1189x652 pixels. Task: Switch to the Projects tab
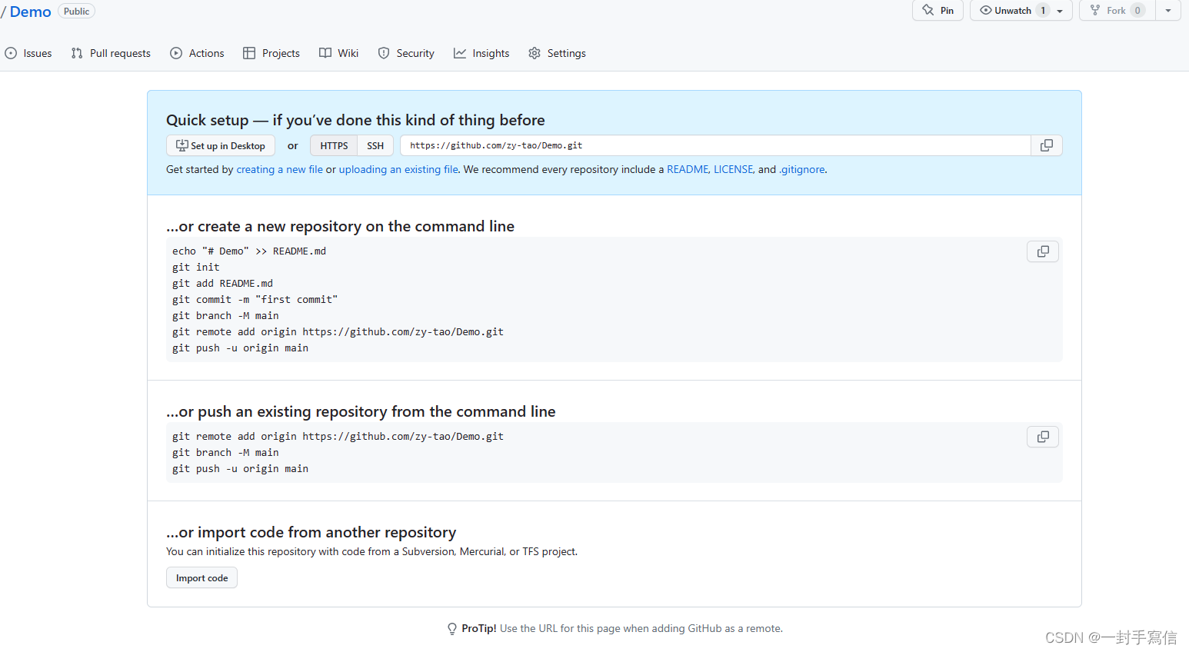point(271,53)
